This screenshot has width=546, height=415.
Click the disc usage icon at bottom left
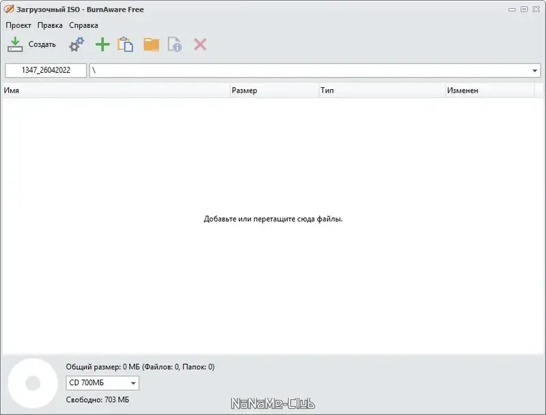click(x=33, y=384)
